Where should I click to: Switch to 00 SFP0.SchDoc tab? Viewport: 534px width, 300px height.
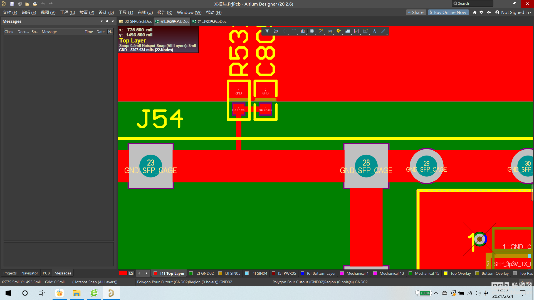click(x=136, y=21)
